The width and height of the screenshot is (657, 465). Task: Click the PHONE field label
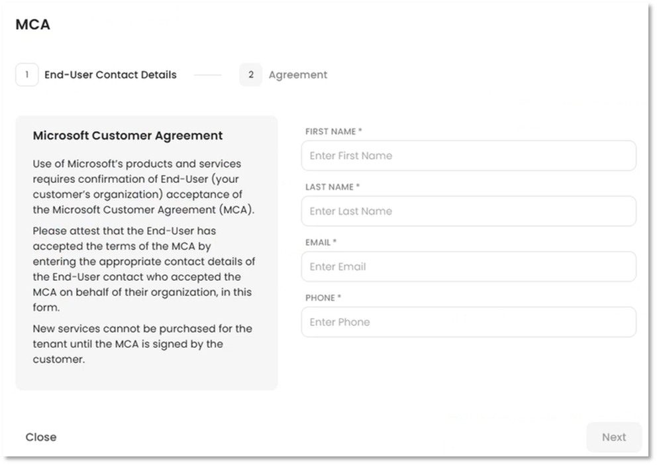[323, 298]
